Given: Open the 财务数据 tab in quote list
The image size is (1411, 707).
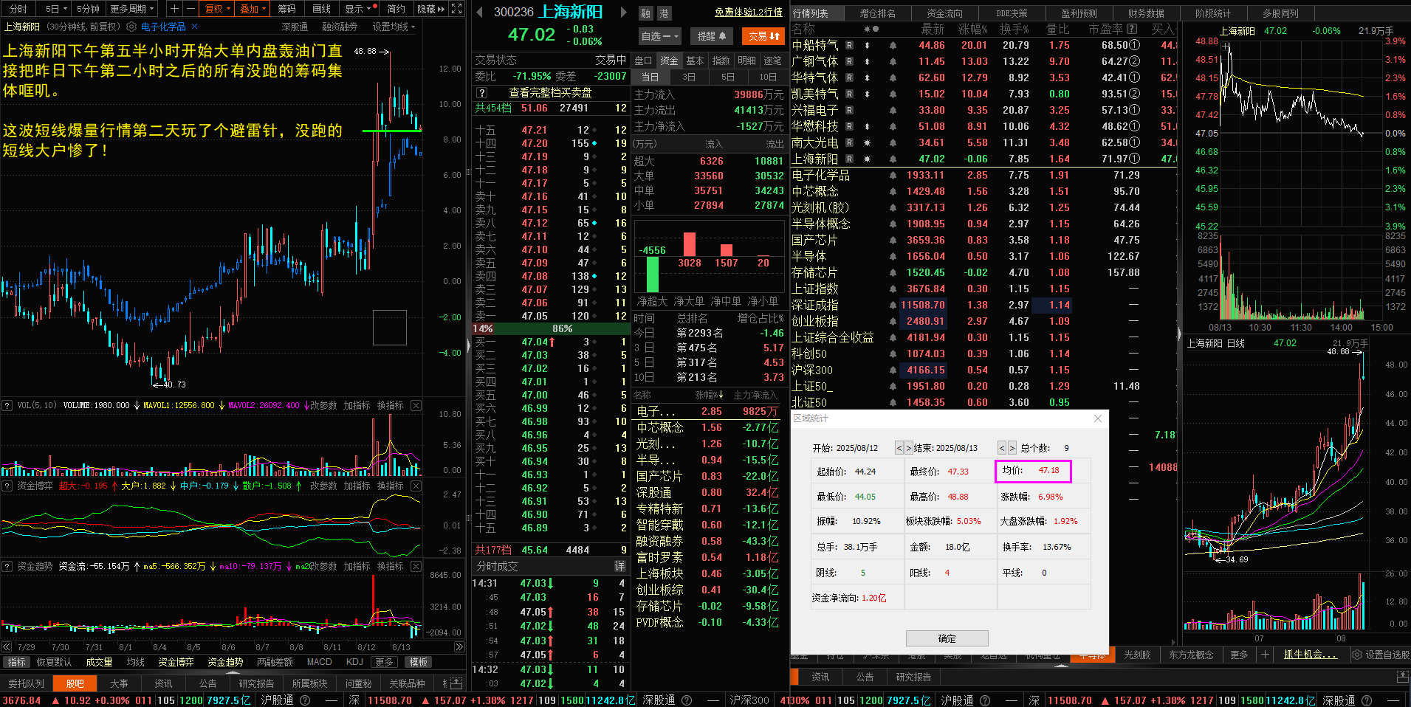Looking at the screenshot, I should [x=1146, y=13].
